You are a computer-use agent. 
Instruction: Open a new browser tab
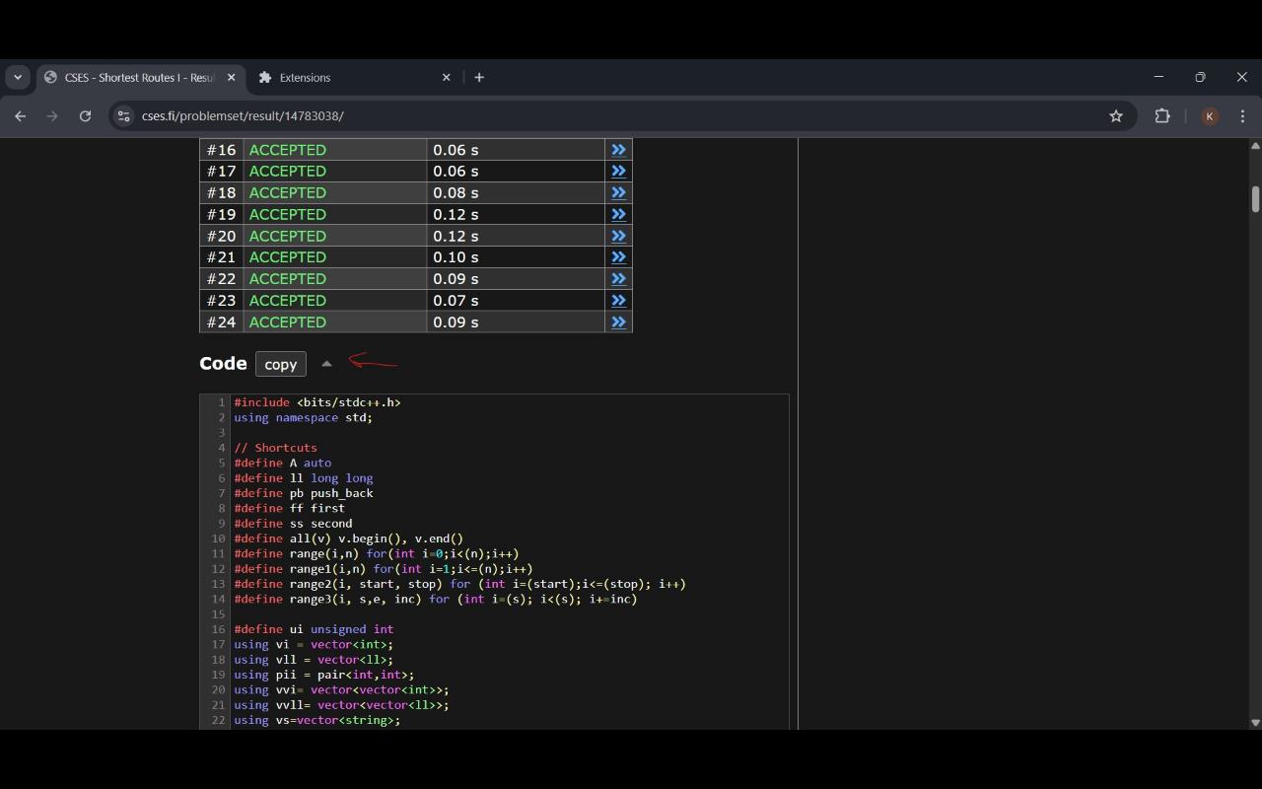pyautogui.click(x=479, y=78)
